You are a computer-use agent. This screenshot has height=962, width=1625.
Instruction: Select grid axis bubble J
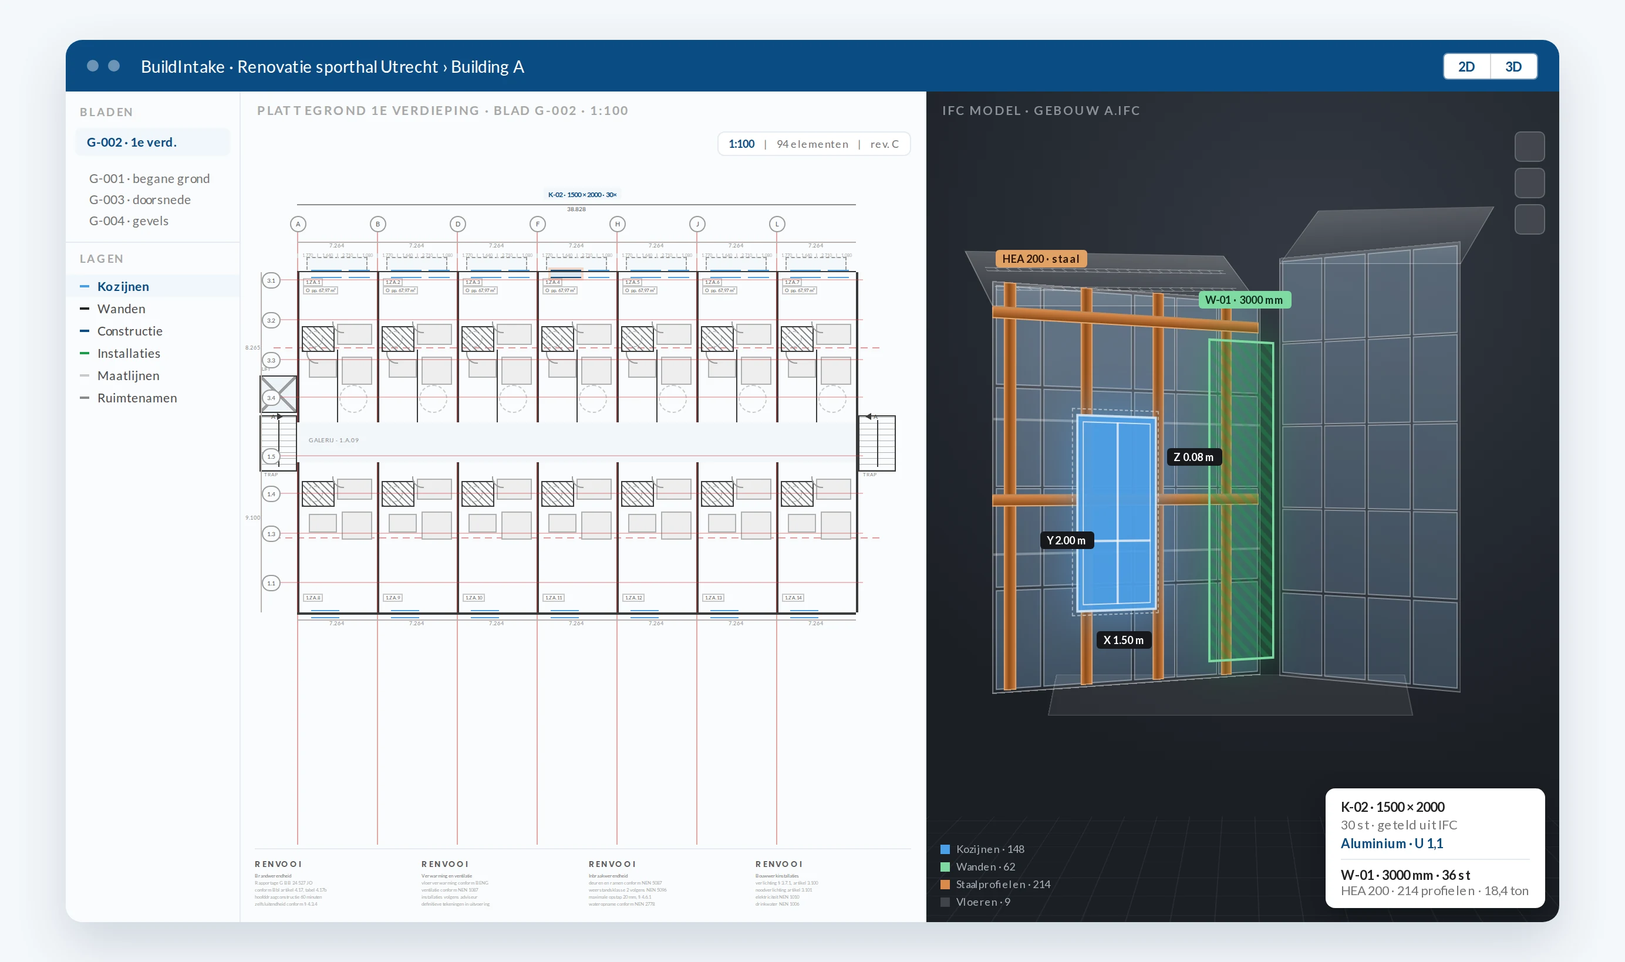[x=697, y=224]
